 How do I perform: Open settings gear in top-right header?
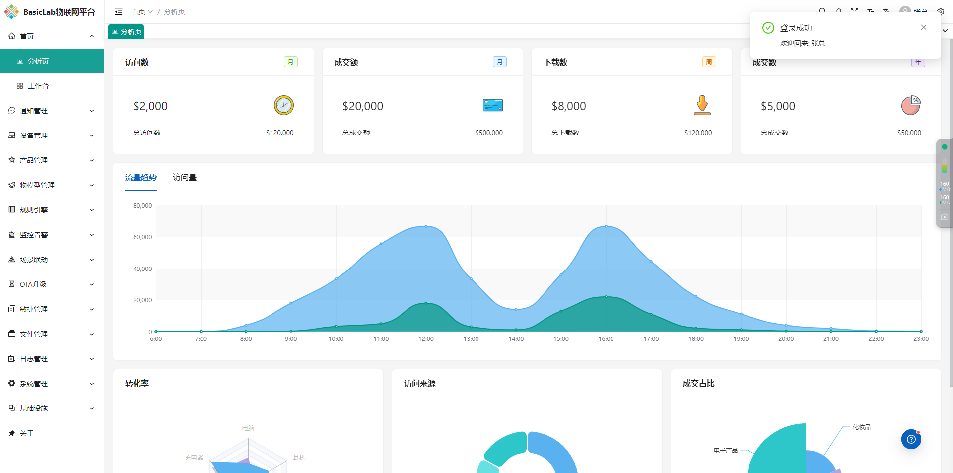coord(941,11)
